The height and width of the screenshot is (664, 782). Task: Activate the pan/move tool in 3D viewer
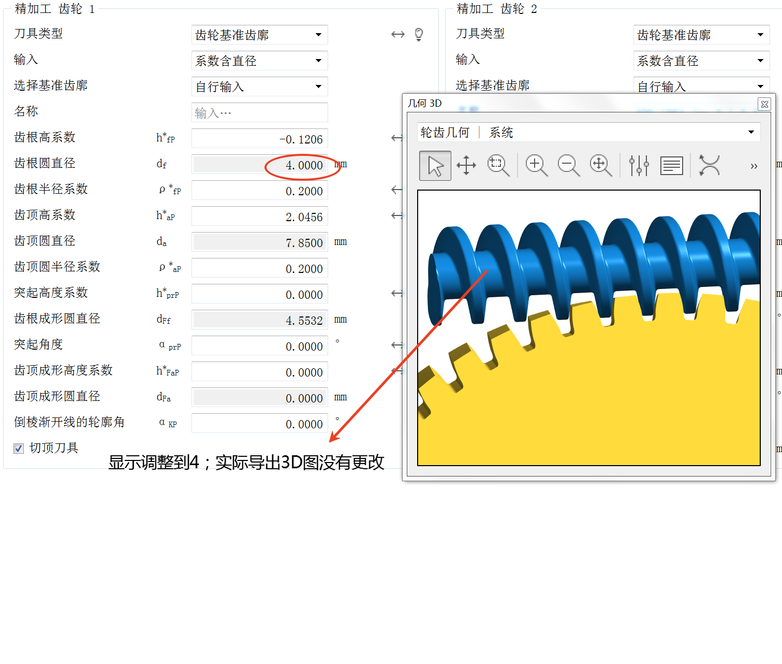tap(466, 166)
